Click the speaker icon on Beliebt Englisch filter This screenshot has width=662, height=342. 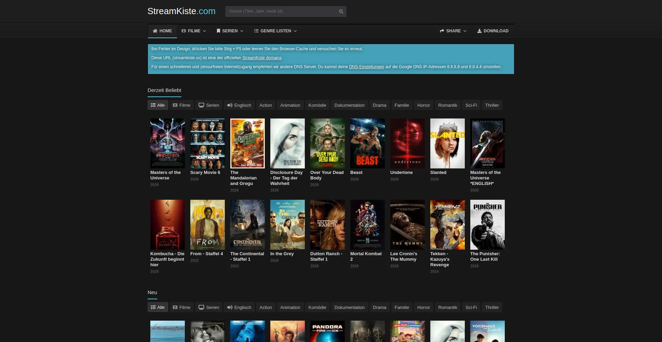230,105
